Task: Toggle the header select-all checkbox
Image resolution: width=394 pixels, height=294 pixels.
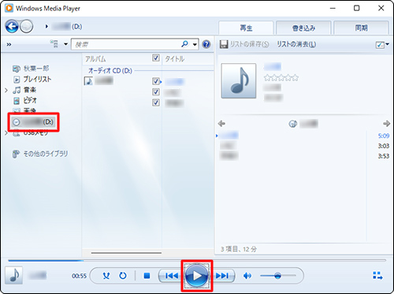Action: (156, 58)
